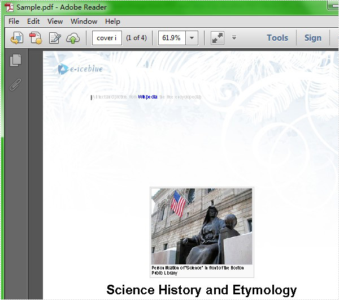Open the attachments paperclip panel
Screen dimensions: 339x300
[x=15, y=84]
